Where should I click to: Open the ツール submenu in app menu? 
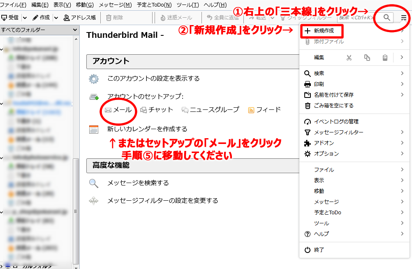pos(354,223)
